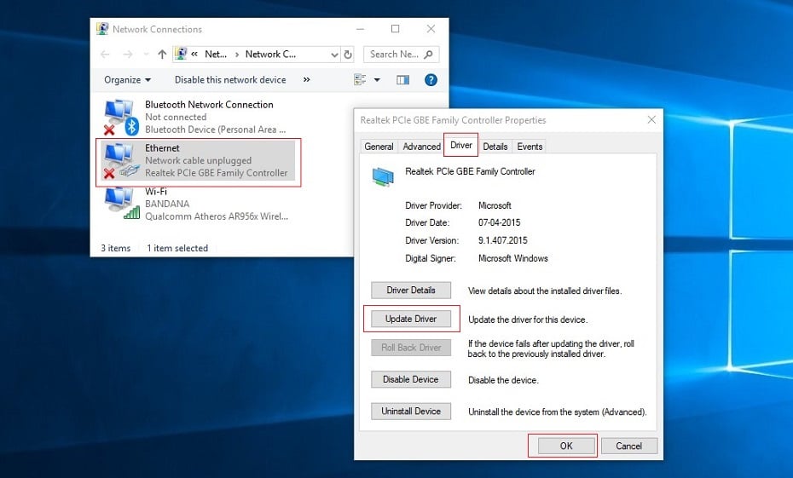This screenshot has height=478, width=793.
Task: Click 'Bluetooth Device (Personal Area ...' text
Action: pos(216,130)
